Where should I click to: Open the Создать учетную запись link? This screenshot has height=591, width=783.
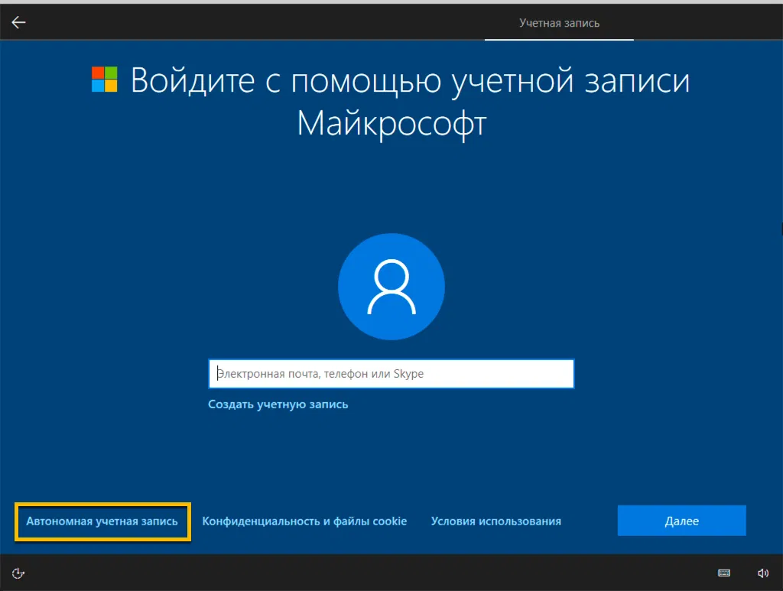coord(278,404)
